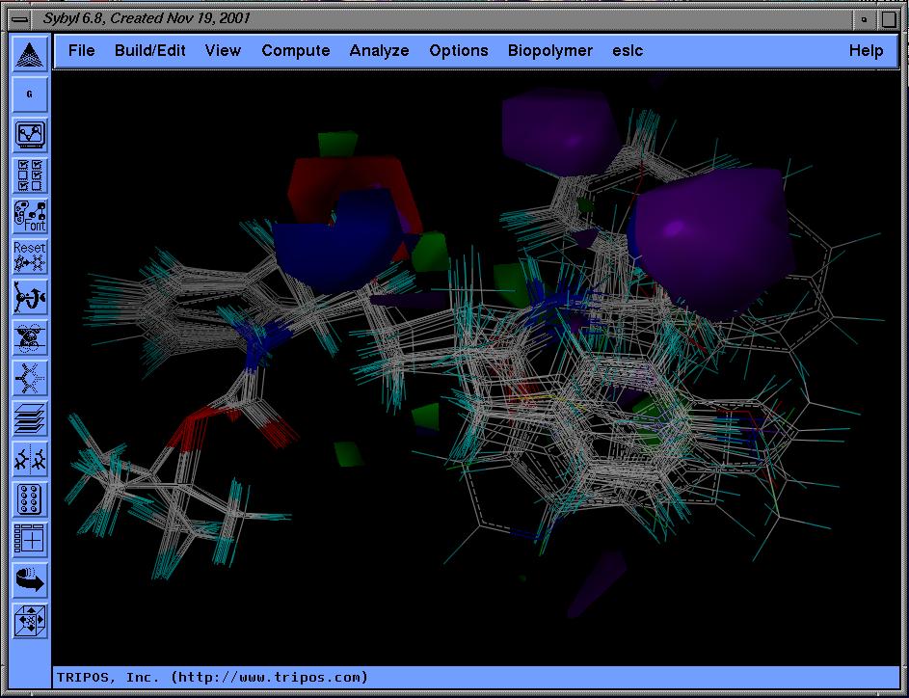The image size is (909, 698).
Task: Select the dashed ring molecule icon
Action: 30,378
